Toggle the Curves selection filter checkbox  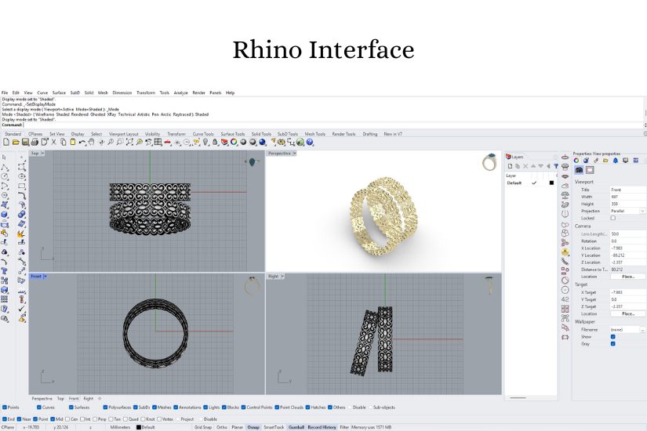pyautogui.click(x=38, y=407)
